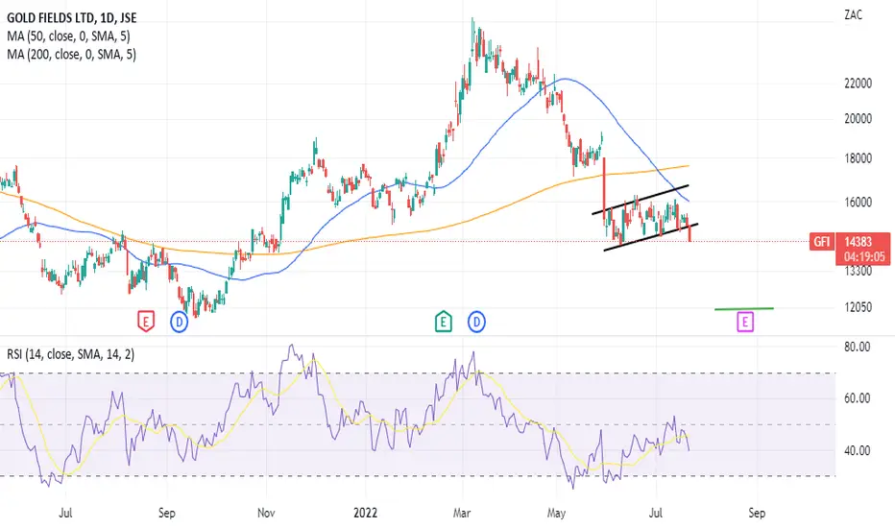Click the 2022 time axis label

pos(365,513)
